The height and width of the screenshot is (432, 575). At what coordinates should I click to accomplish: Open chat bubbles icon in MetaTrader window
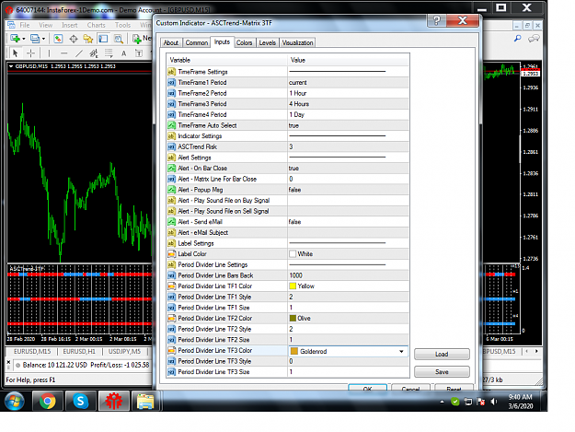click(x=534, y=38)
